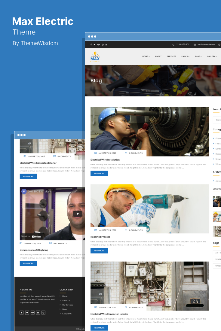Click calendar icon on Electrical Wire Installation post
This screenshot has width=221, height=331.
[x=96, y=153]
